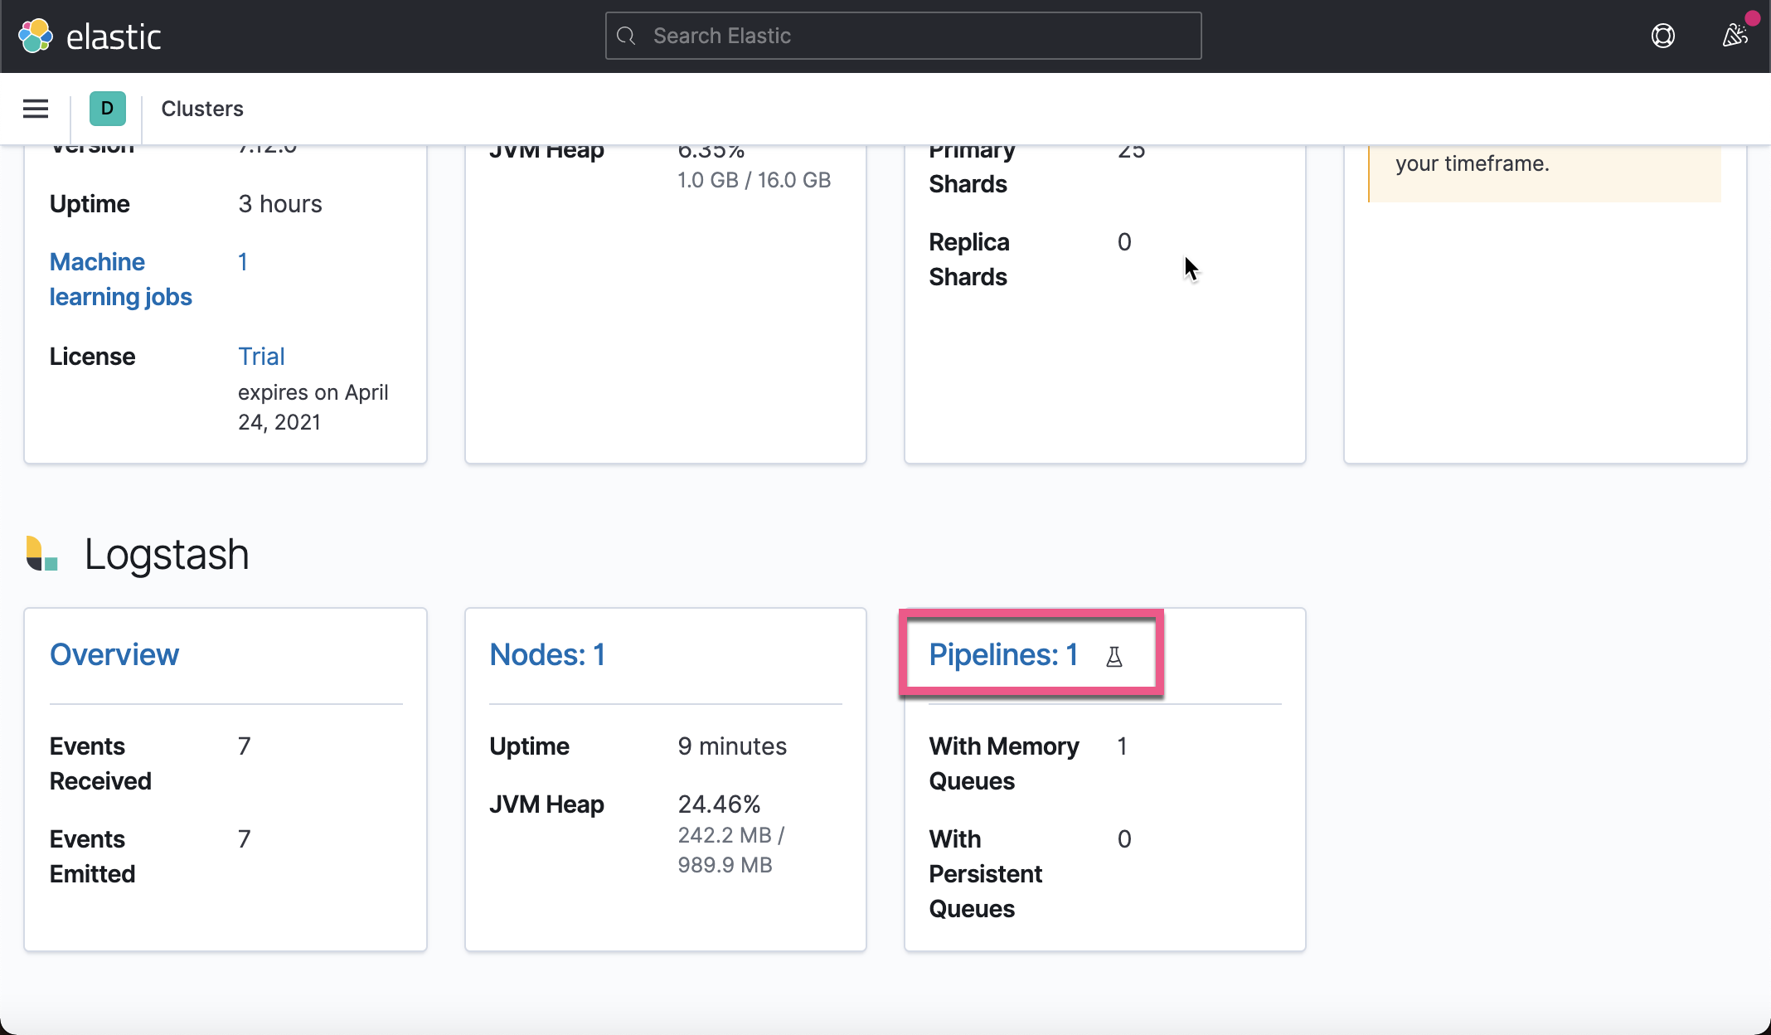1771x1035 pixels.
Task: Open the Logstash Overview link
Action: click(x=114, y=655)
